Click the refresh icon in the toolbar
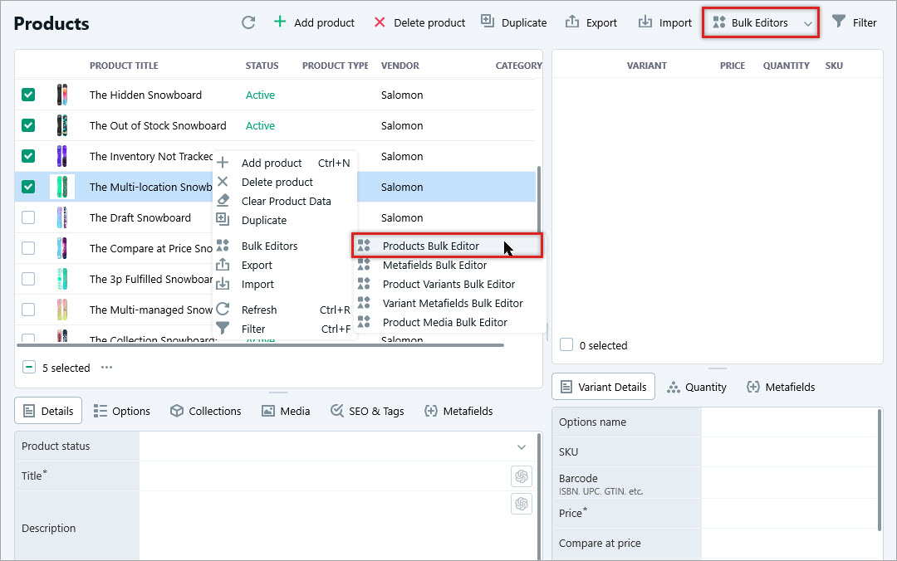 coord(248,22)
